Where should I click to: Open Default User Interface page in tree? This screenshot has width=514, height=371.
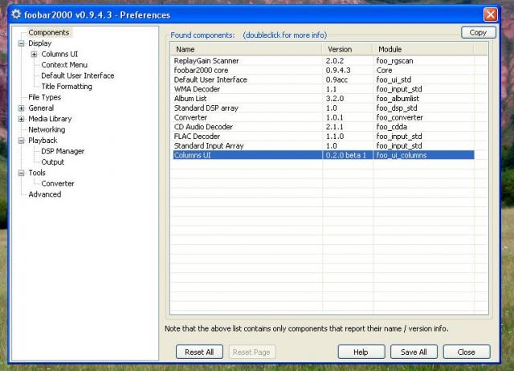coord(78,75)
